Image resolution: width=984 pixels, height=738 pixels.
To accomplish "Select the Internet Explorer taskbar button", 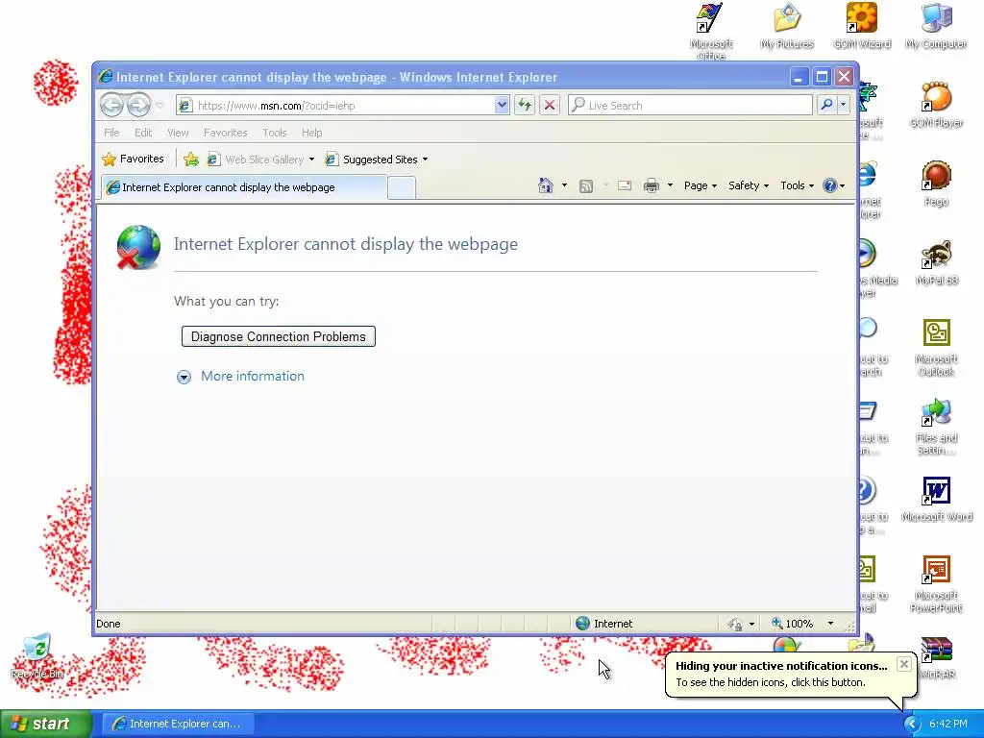I will pos(179,724).
